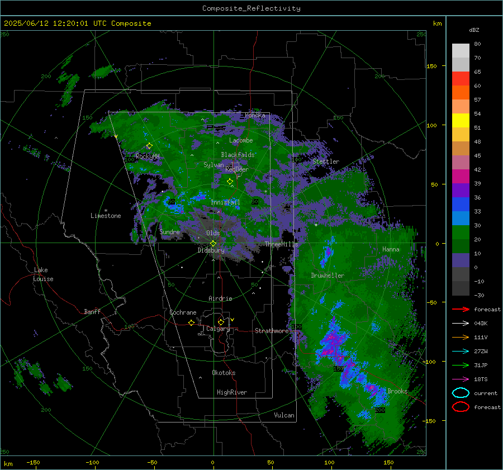Click the red forecast ellipse icon
The width and height of the screenshot is (503, 470).
click(461, 407)
